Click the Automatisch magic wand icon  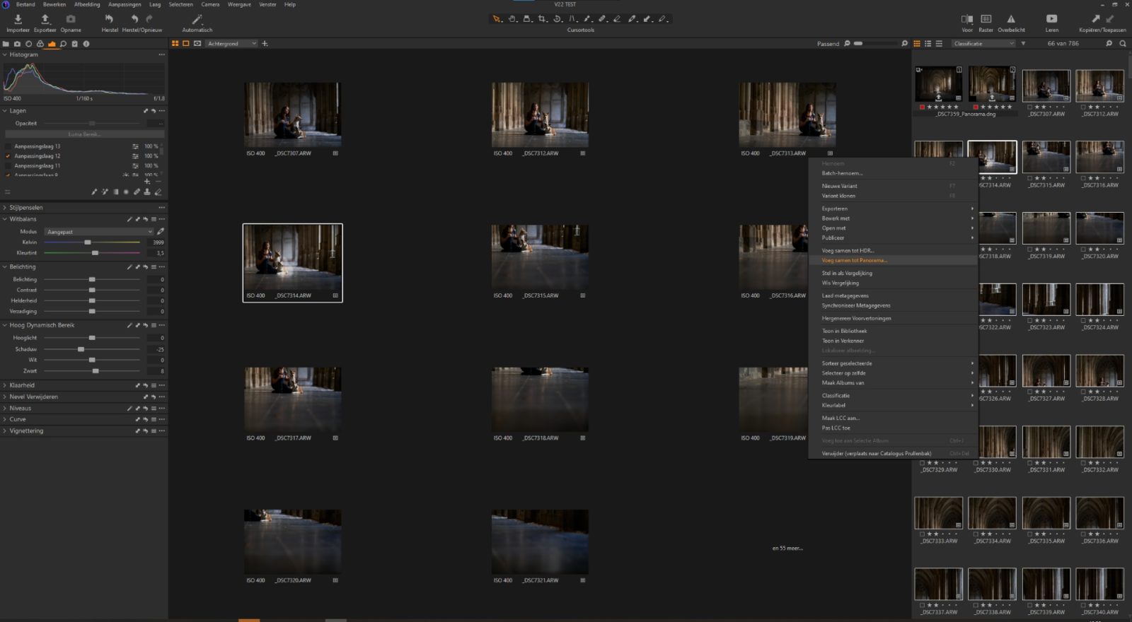click(197, 19)
